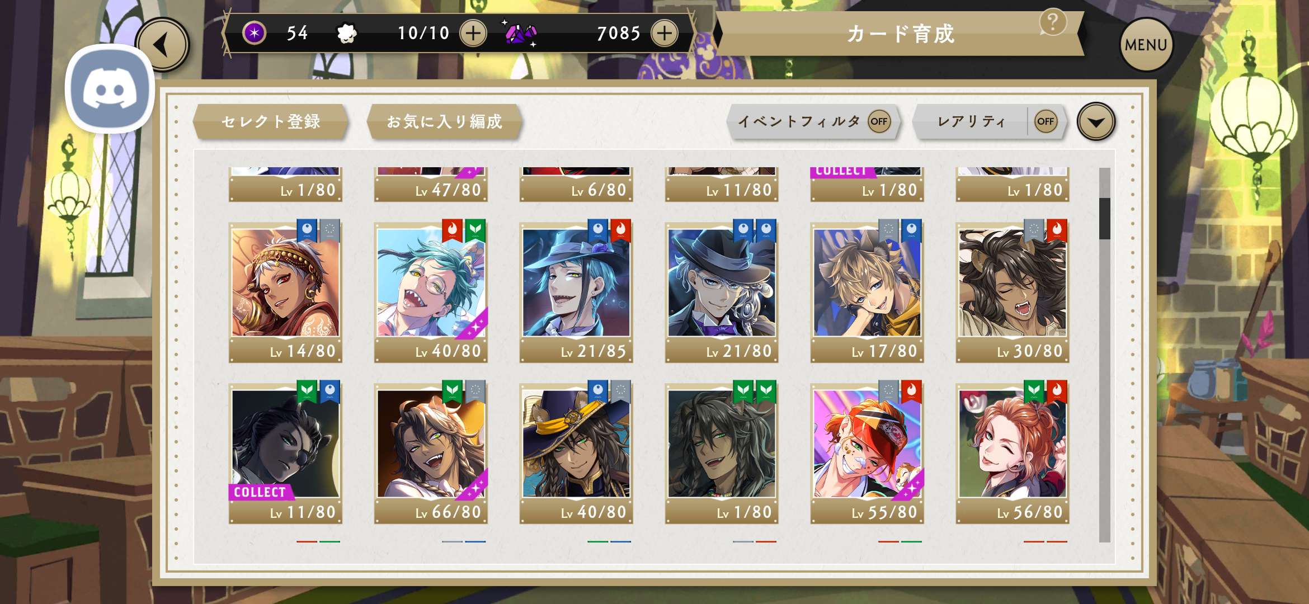Add more action points with plus icon
The height and width of the screenshot is (604, 1309).
(x=473, y=33)
